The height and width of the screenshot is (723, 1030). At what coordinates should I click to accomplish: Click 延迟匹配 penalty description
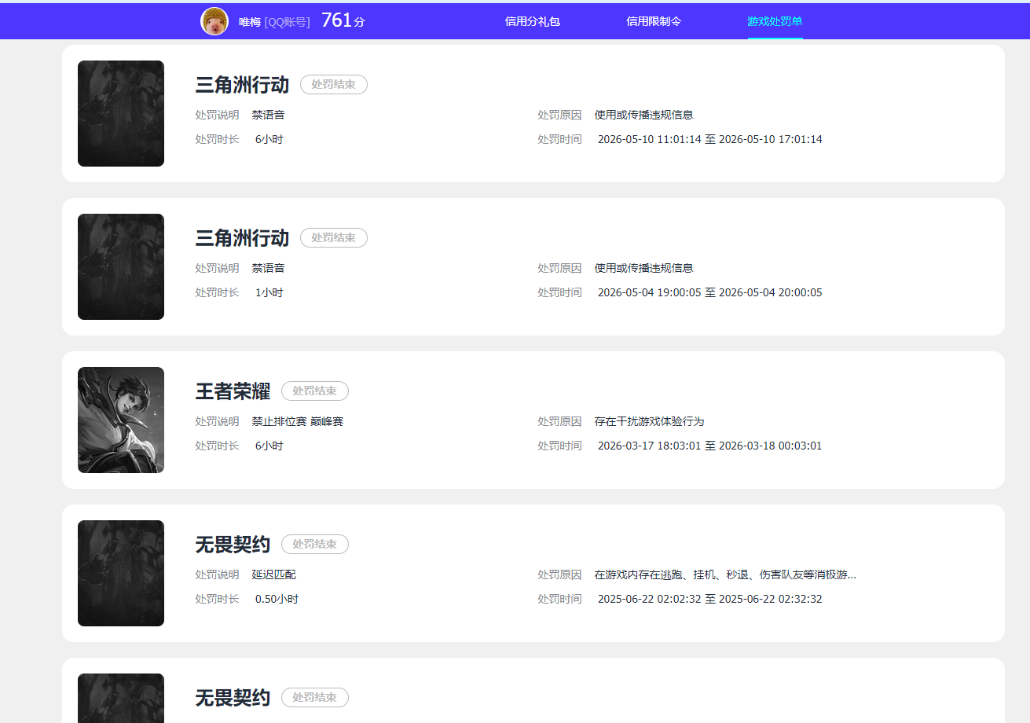pyautogui.click(x=273, y=574)
